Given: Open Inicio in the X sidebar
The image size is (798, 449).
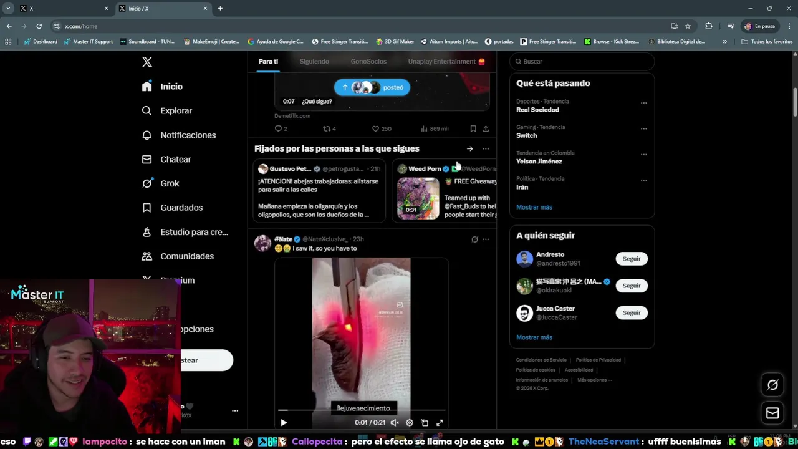Looking at the screenshot, I should point(162,87).
